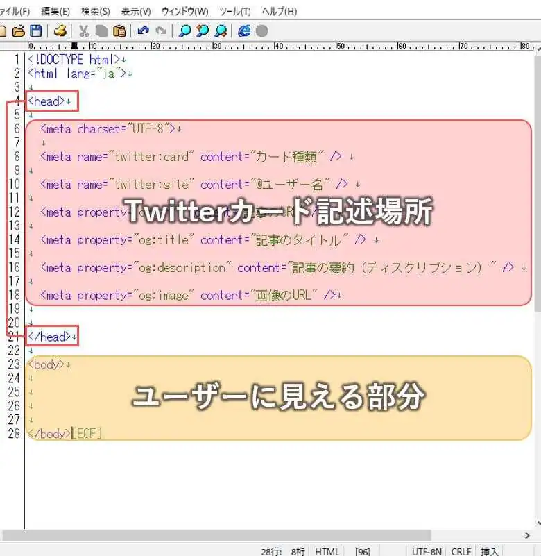
Task: Click horizontal scrollbar right arrow
Action: (527, 535)
